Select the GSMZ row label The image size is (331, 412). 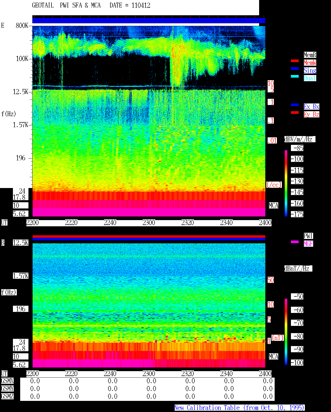pos(7,396)
